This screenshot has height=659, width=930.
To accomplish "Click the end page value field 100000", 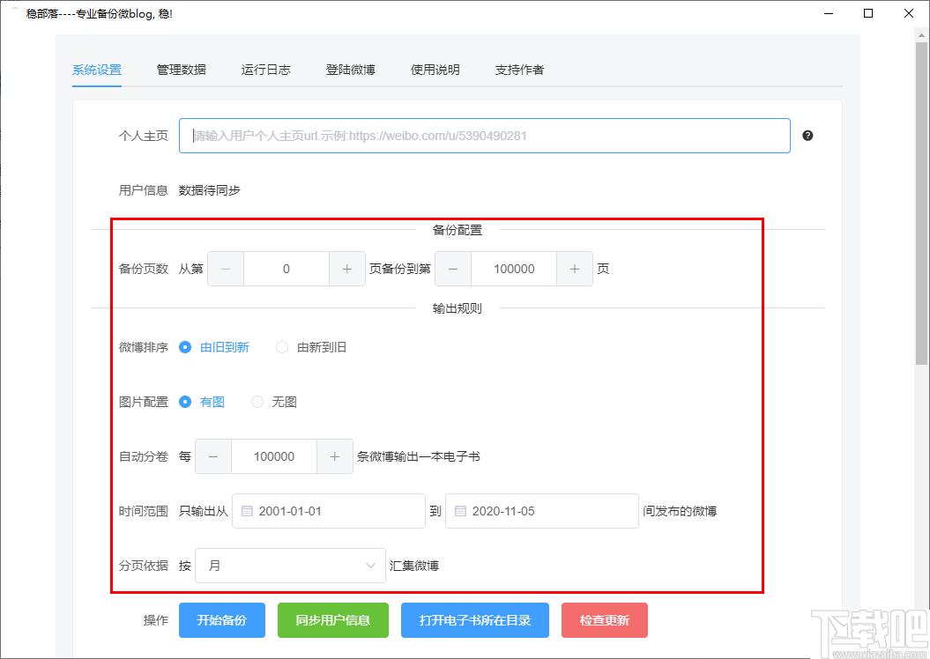I will (514, 269).
